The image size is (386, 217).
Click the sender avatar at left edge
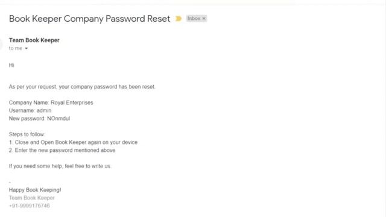(1, 44)
